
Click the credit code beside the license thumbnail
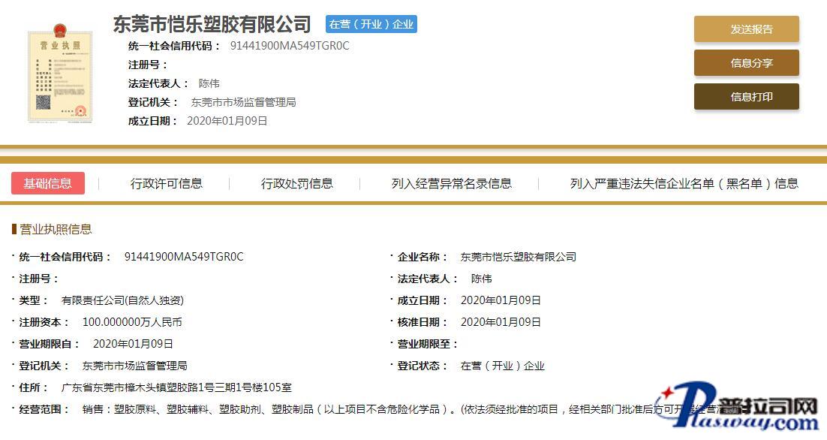coord(290,46)
